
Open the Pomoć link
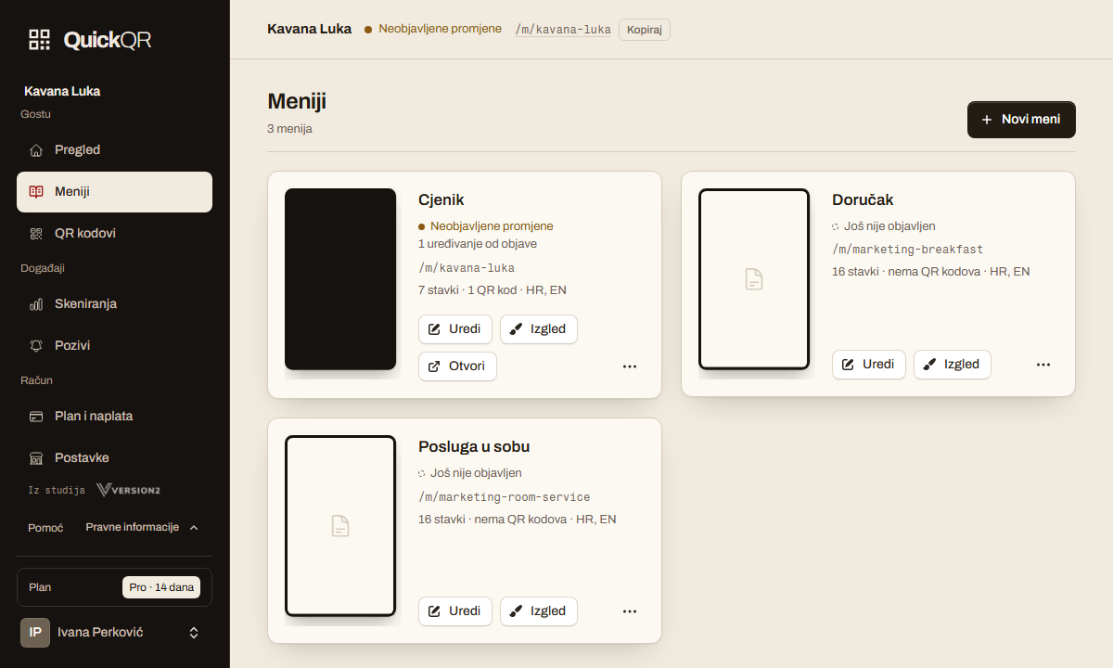[x=45, y=527]
